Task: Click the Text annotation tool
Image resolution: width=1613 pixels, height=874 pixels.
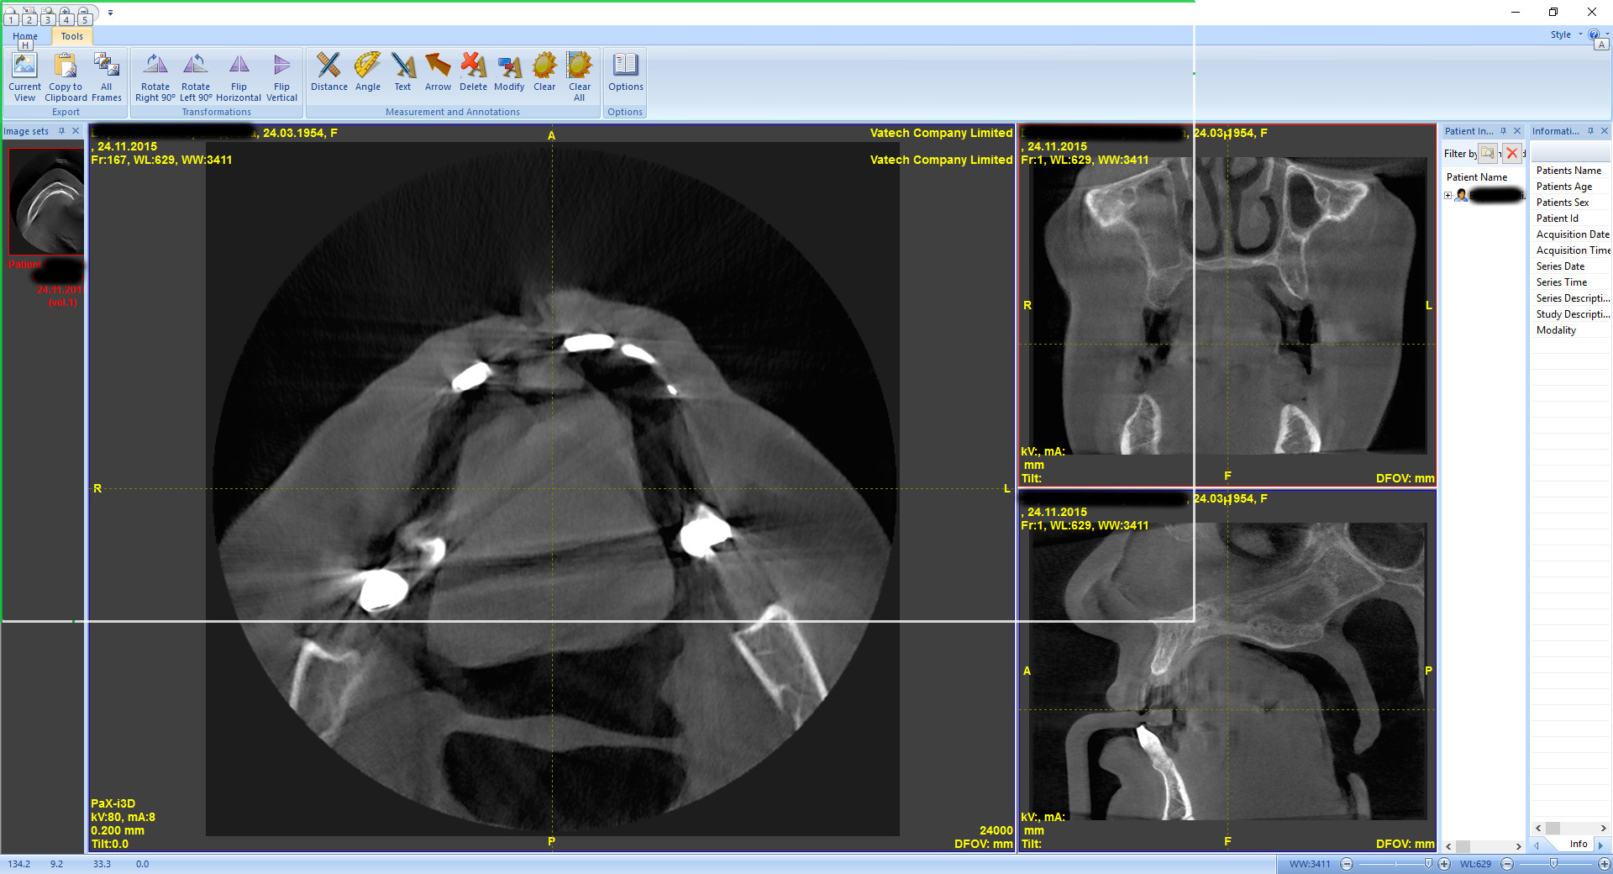Action: coord(402,72)
